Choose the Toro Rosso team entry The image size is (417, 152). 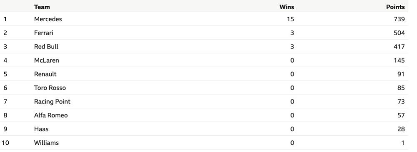coord(50,88)
